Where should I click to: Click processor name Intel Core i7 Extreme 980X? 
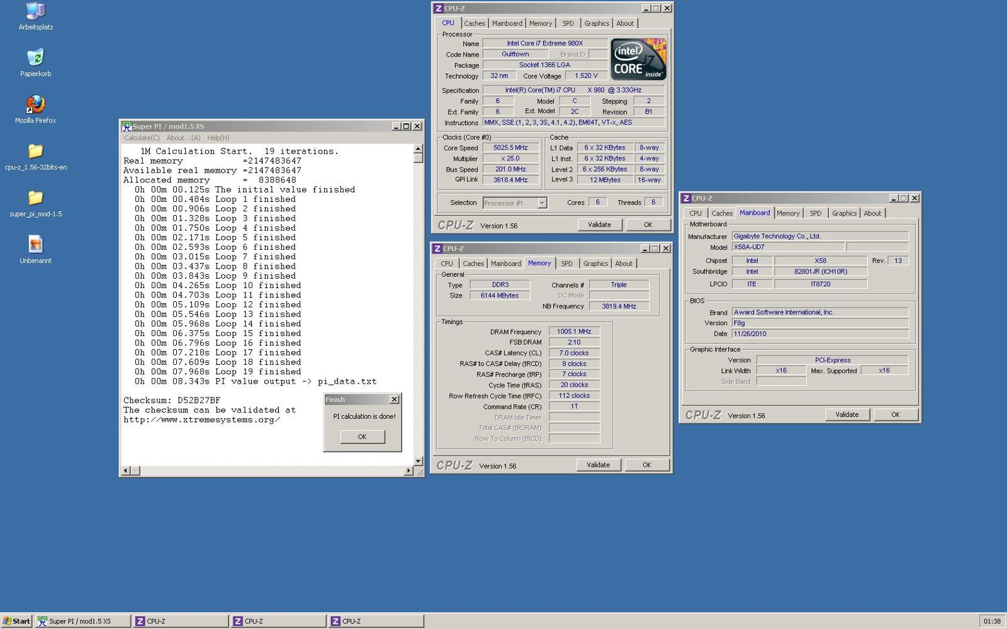pos(545,43)
